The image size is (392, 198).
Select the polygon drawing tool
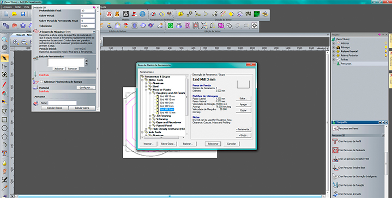pyautogui.click(x=4, y=137)
